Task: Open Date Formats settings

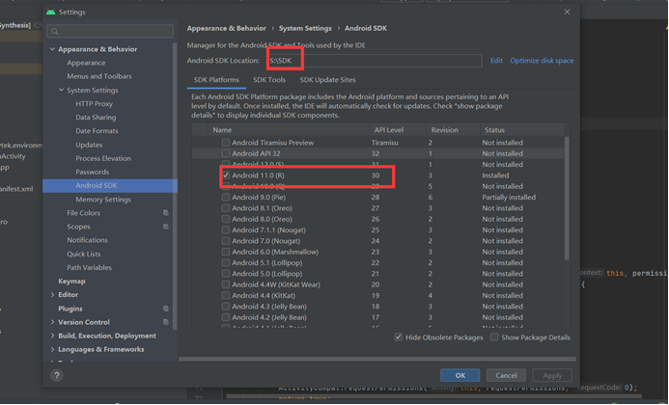Action: pyautogui.click(x=97, y=131)
